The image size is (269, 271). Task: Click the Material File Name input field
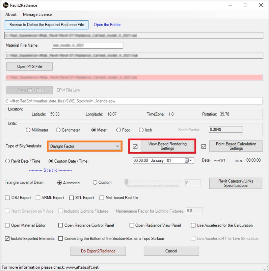87,45
